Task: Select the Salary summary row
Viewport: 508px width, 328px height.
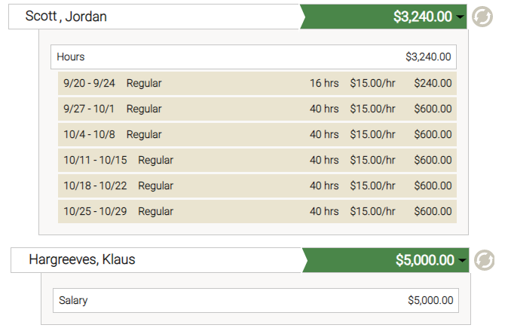Action: 256,300
